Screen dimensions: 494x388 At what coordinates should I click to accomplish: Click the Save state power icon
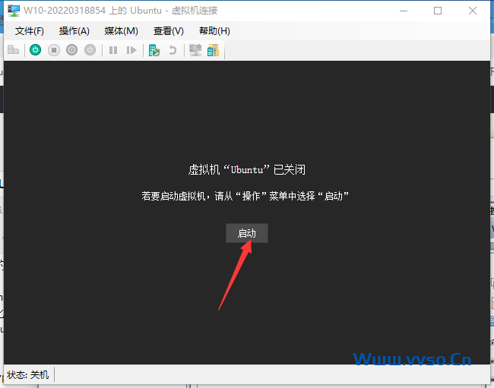pyautogui.click(x=90, y=50)
